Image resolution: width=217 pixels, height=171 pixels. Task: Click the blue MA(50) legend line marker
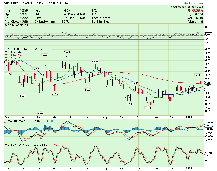click(6, 52)
